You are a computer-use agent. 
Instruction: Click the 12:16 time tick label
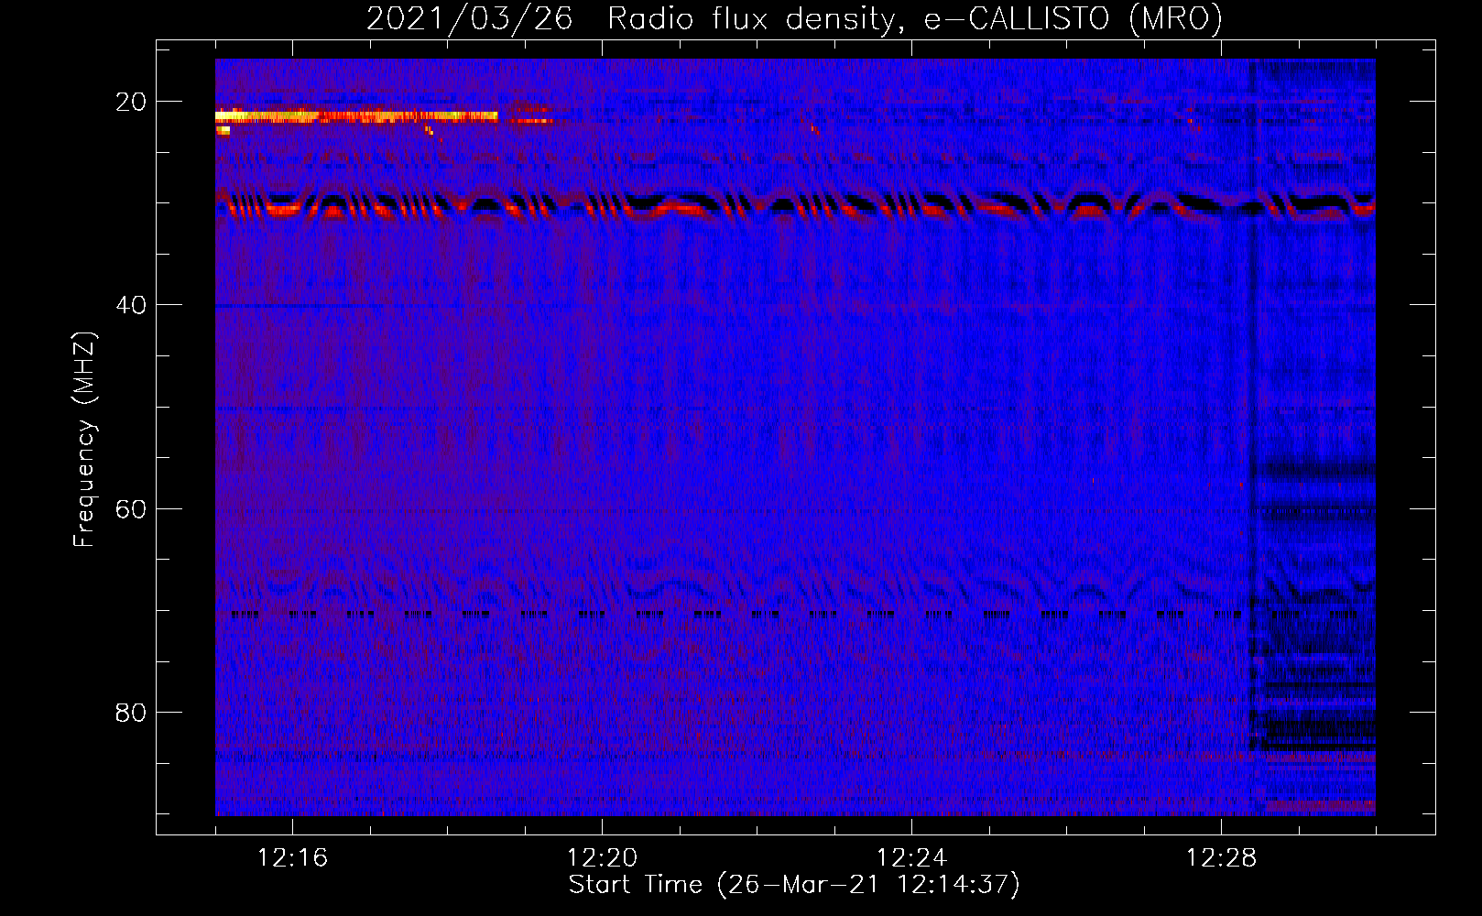coord(292,858)
